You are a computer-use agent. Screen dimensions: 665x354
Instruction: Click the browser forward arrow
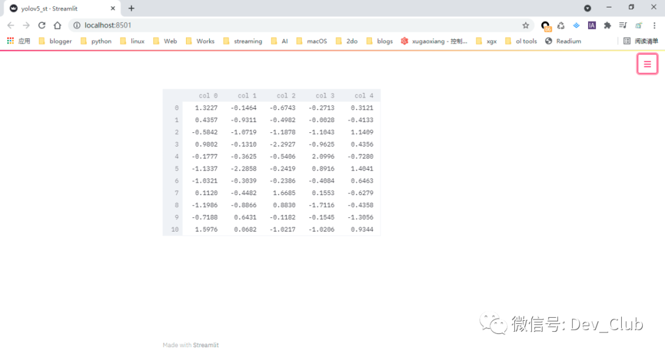(26, 25)
